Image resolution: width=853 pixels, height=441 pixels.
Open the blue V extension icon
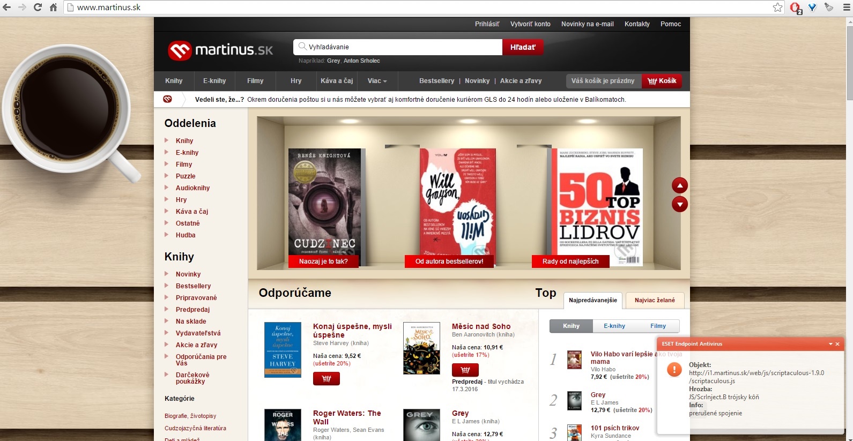[813, 8]
